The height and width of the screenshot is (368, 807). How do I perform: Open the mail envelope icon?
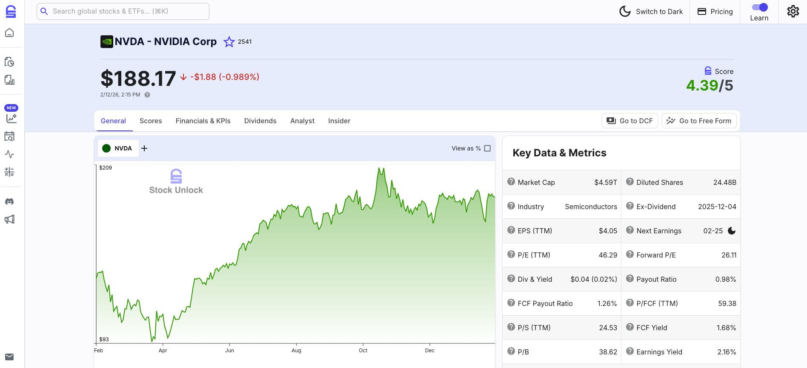point(9,357)
